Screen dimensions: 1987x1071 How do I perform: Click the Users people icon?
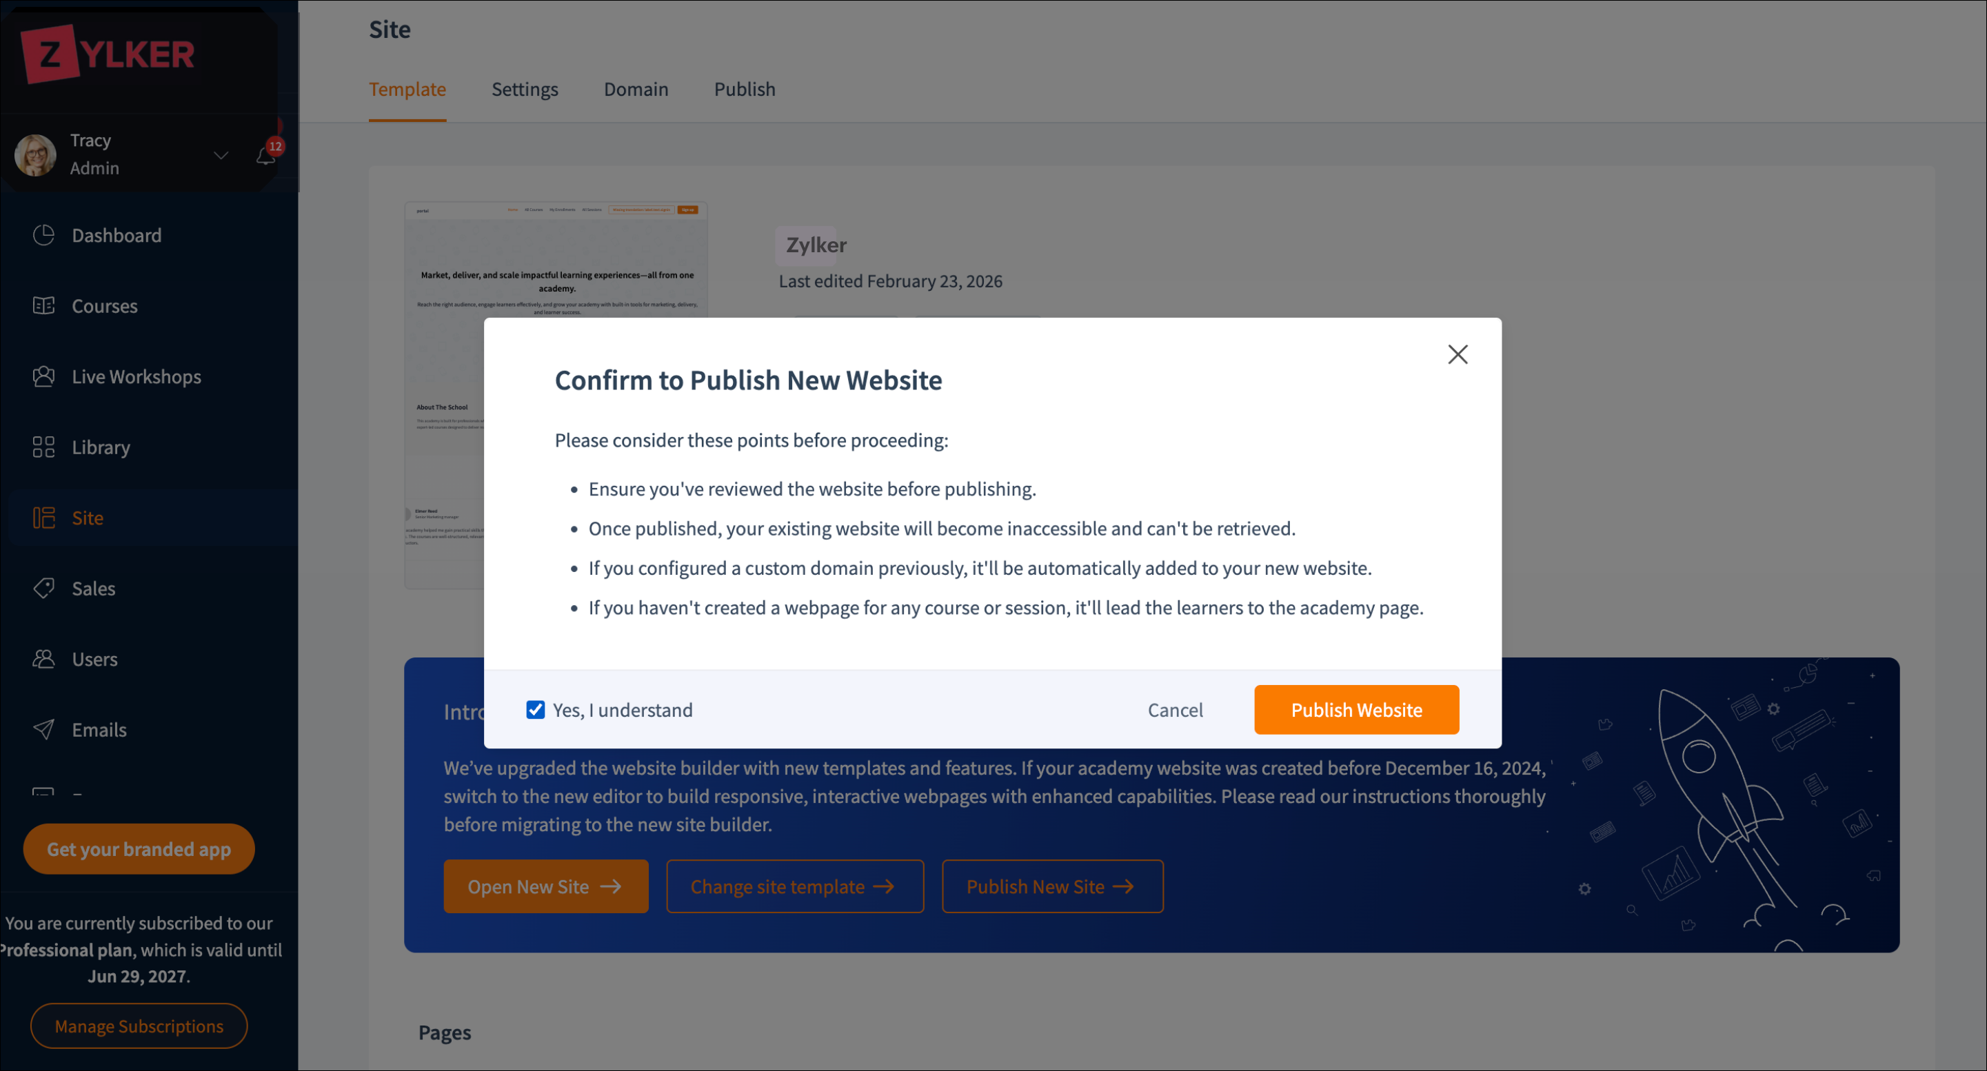44,660
